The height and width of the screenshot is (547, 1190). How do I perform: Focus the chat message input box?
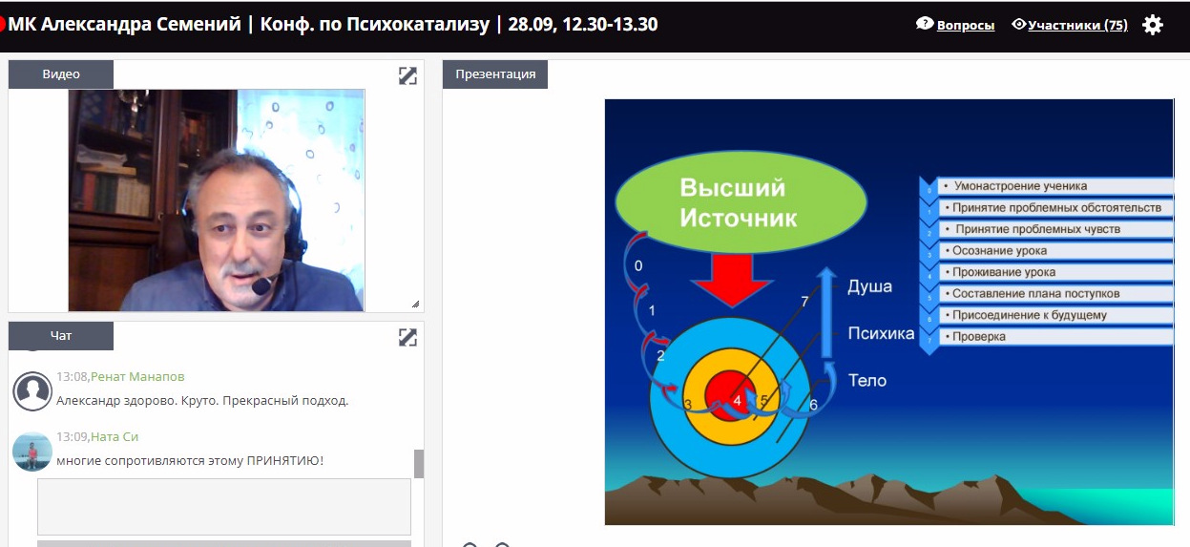point(224,507)
